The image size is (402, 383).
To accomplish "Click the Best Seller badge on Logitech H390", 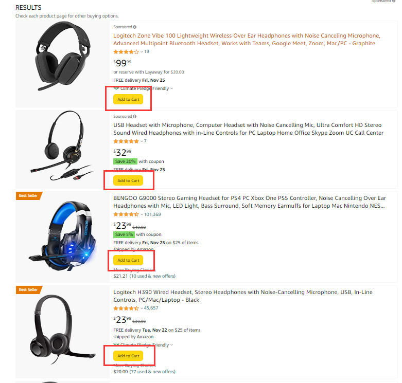I will (29, 289).
